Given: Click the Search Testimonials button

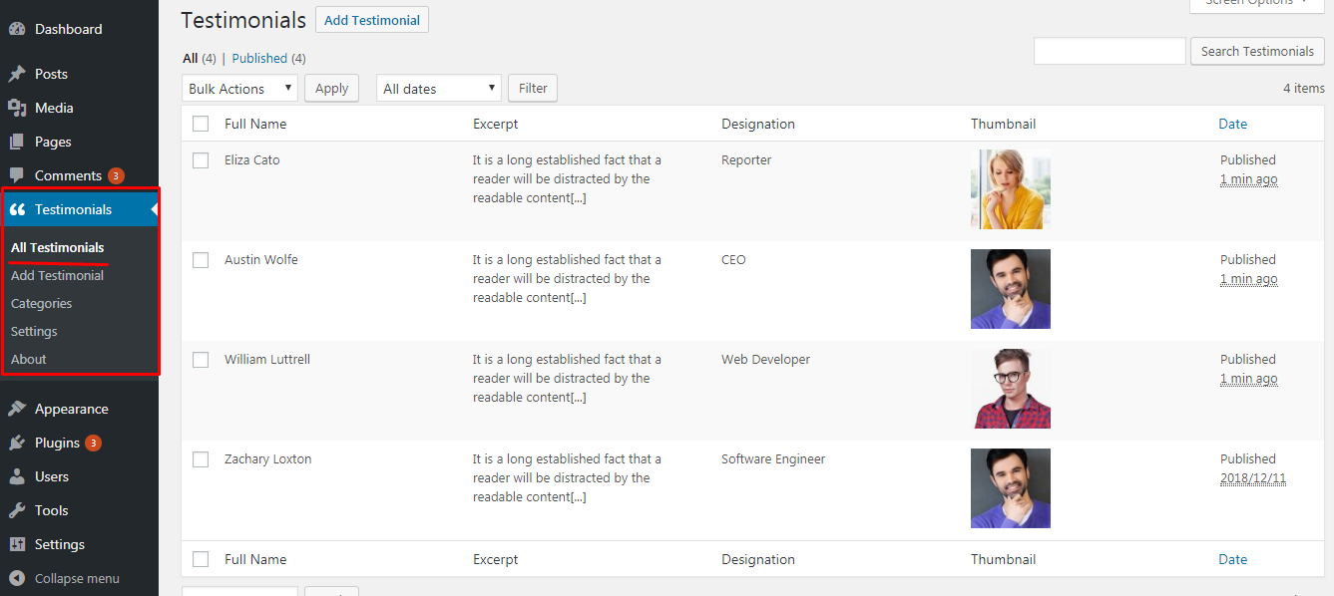Looking at the screenshot, I should tap(1257, 51).
